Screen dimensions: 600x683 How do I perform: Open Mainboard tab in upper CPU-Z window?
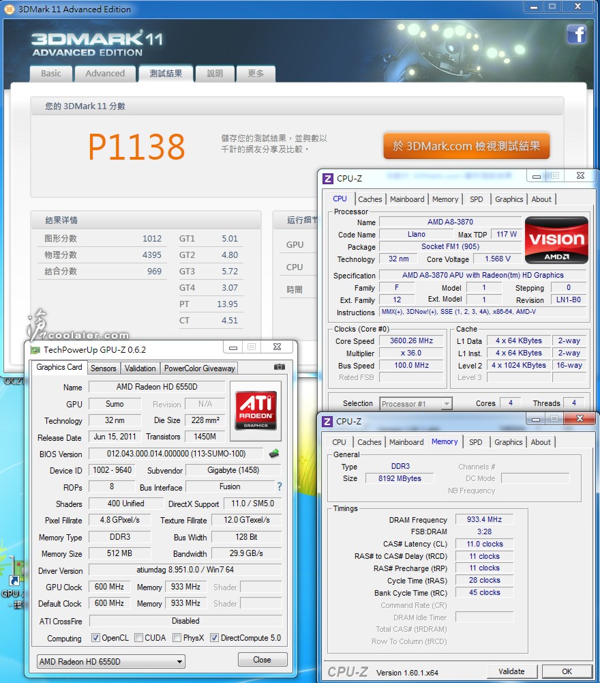point(407,199)
